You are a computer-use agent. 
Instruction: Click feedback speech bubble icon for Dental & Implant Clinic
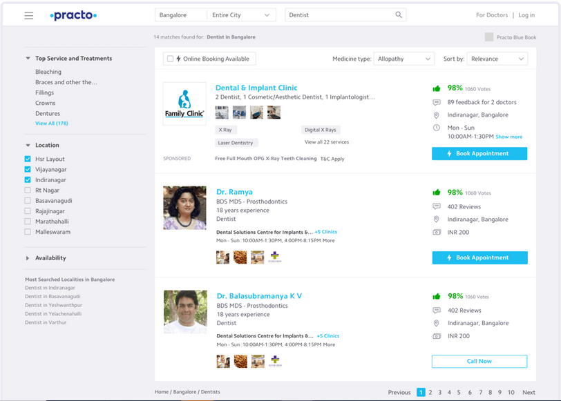(x=437, y=103)
